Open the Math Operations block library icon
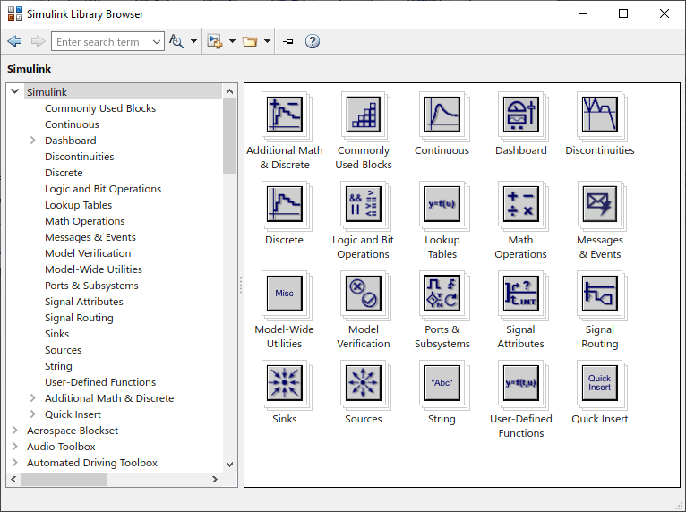Viewport: 686px width, 512px height. coord(520,204)
